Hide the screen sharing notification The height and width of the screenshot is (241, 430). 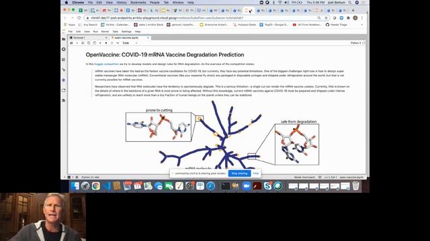(256, 173)
